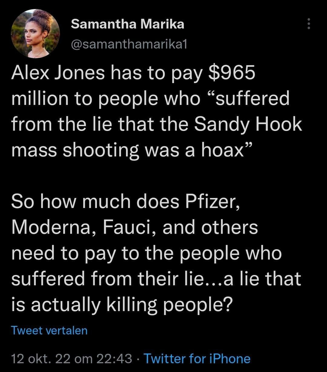
Task: Click the 'Tweet vertalen' translate link
Action: (49, 330)
